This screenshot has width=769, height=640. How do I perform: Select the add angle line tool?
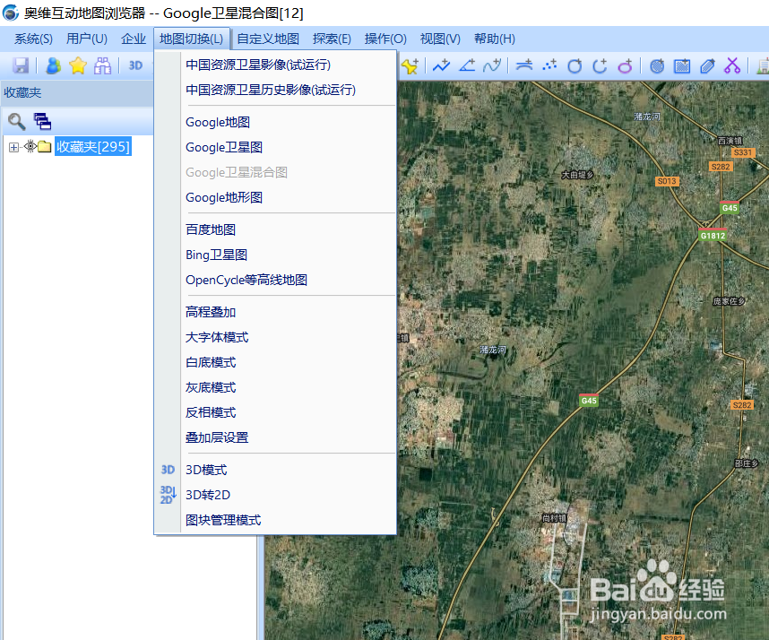coord(467,65)
